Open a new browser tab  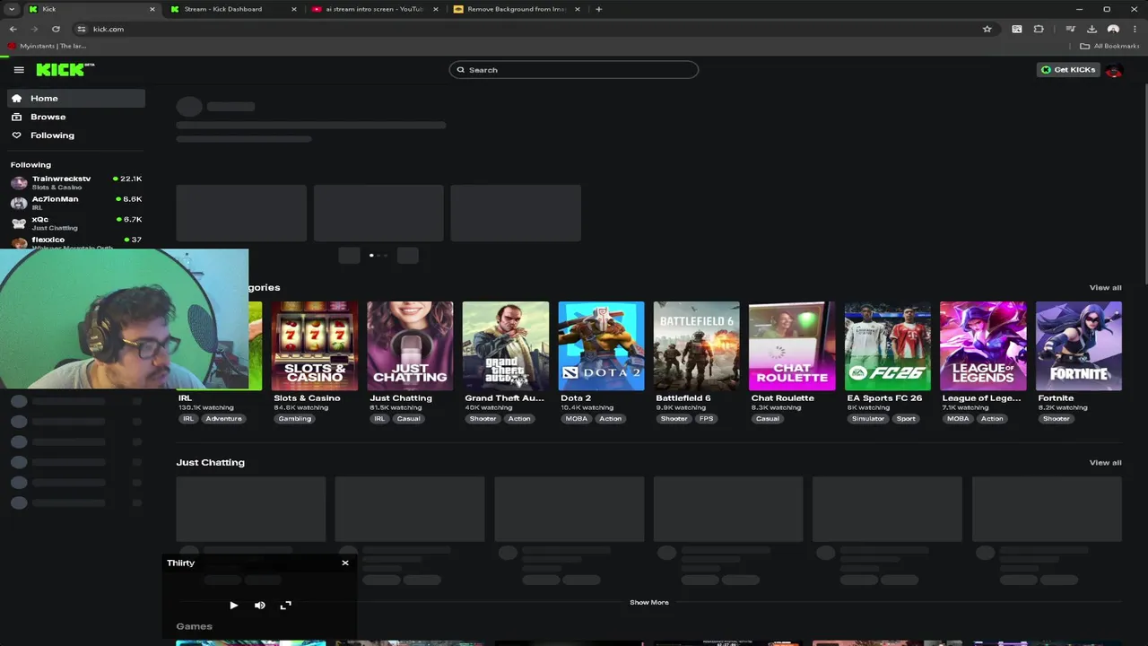point(598,9)
